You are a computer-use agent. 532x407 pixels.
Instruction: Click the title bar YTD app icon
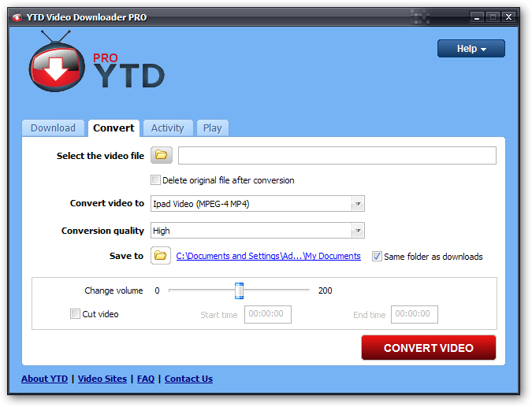click(17, 17)
